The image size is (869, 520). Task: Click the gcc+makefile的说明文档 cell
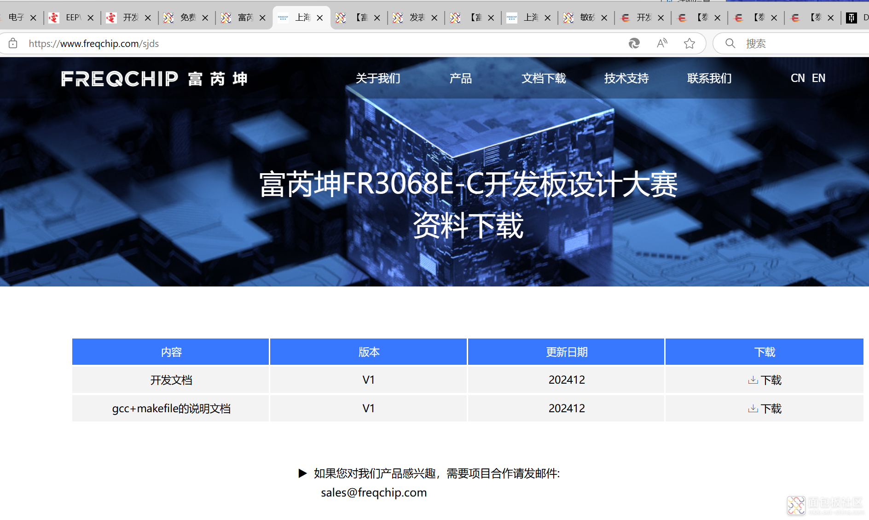pos(171,409)
